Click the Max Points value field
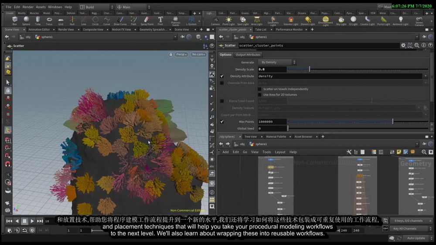The image size is (436, 245). click(x=272, y=121)
